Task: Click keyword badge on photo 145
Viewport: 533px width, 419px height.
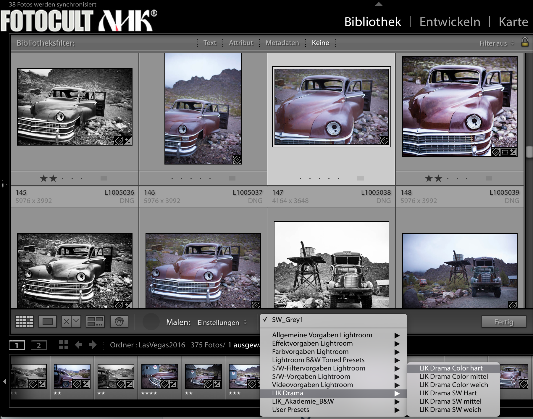Action: coord(119,141)
